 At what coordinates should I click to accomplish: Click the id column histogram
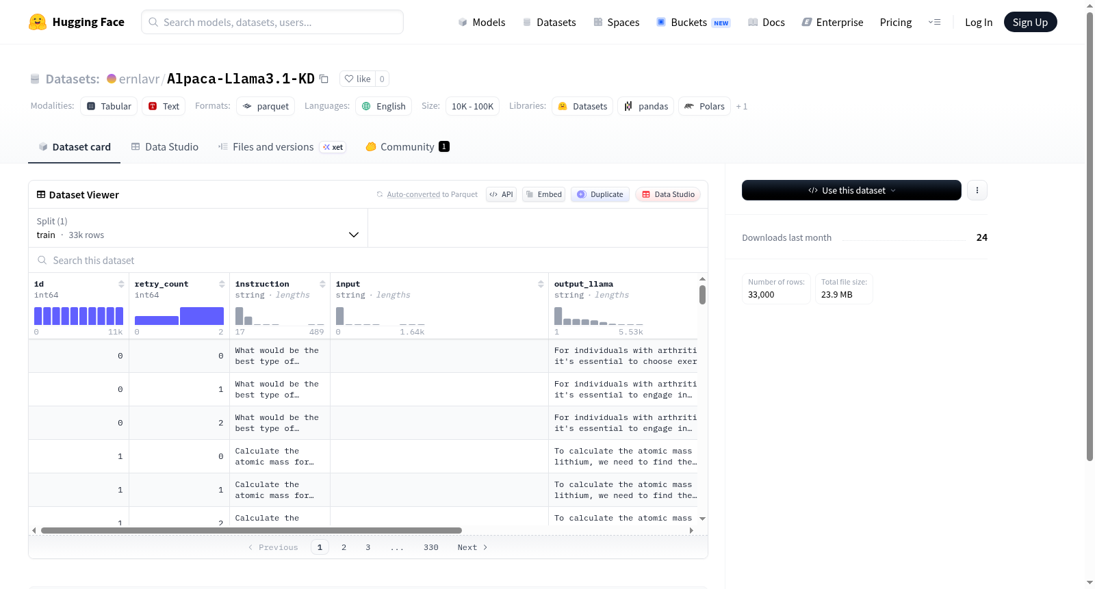click(x=79, y=316)
